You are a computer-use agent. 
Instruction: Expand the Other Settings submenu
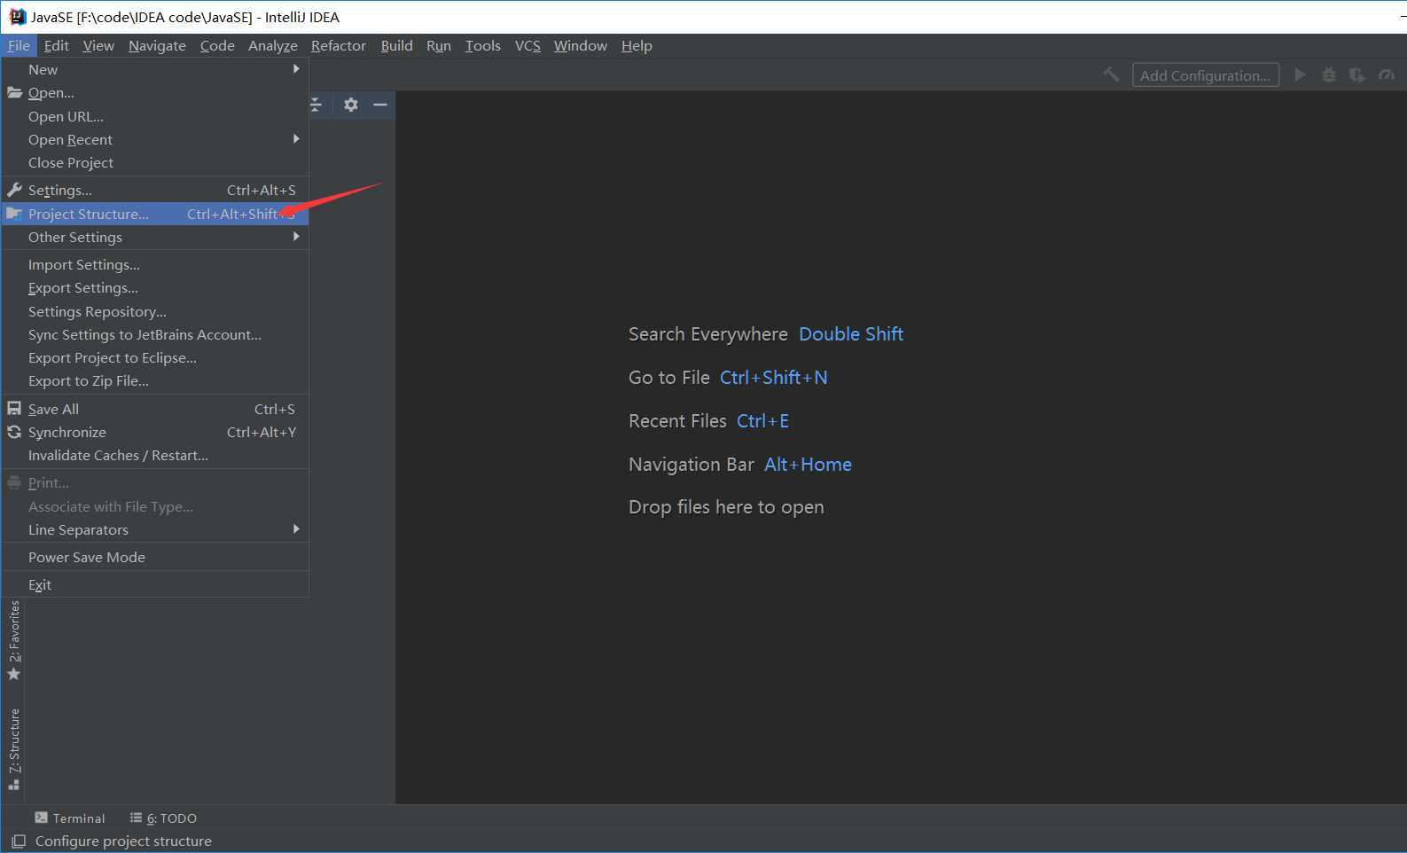pos(155,237)
